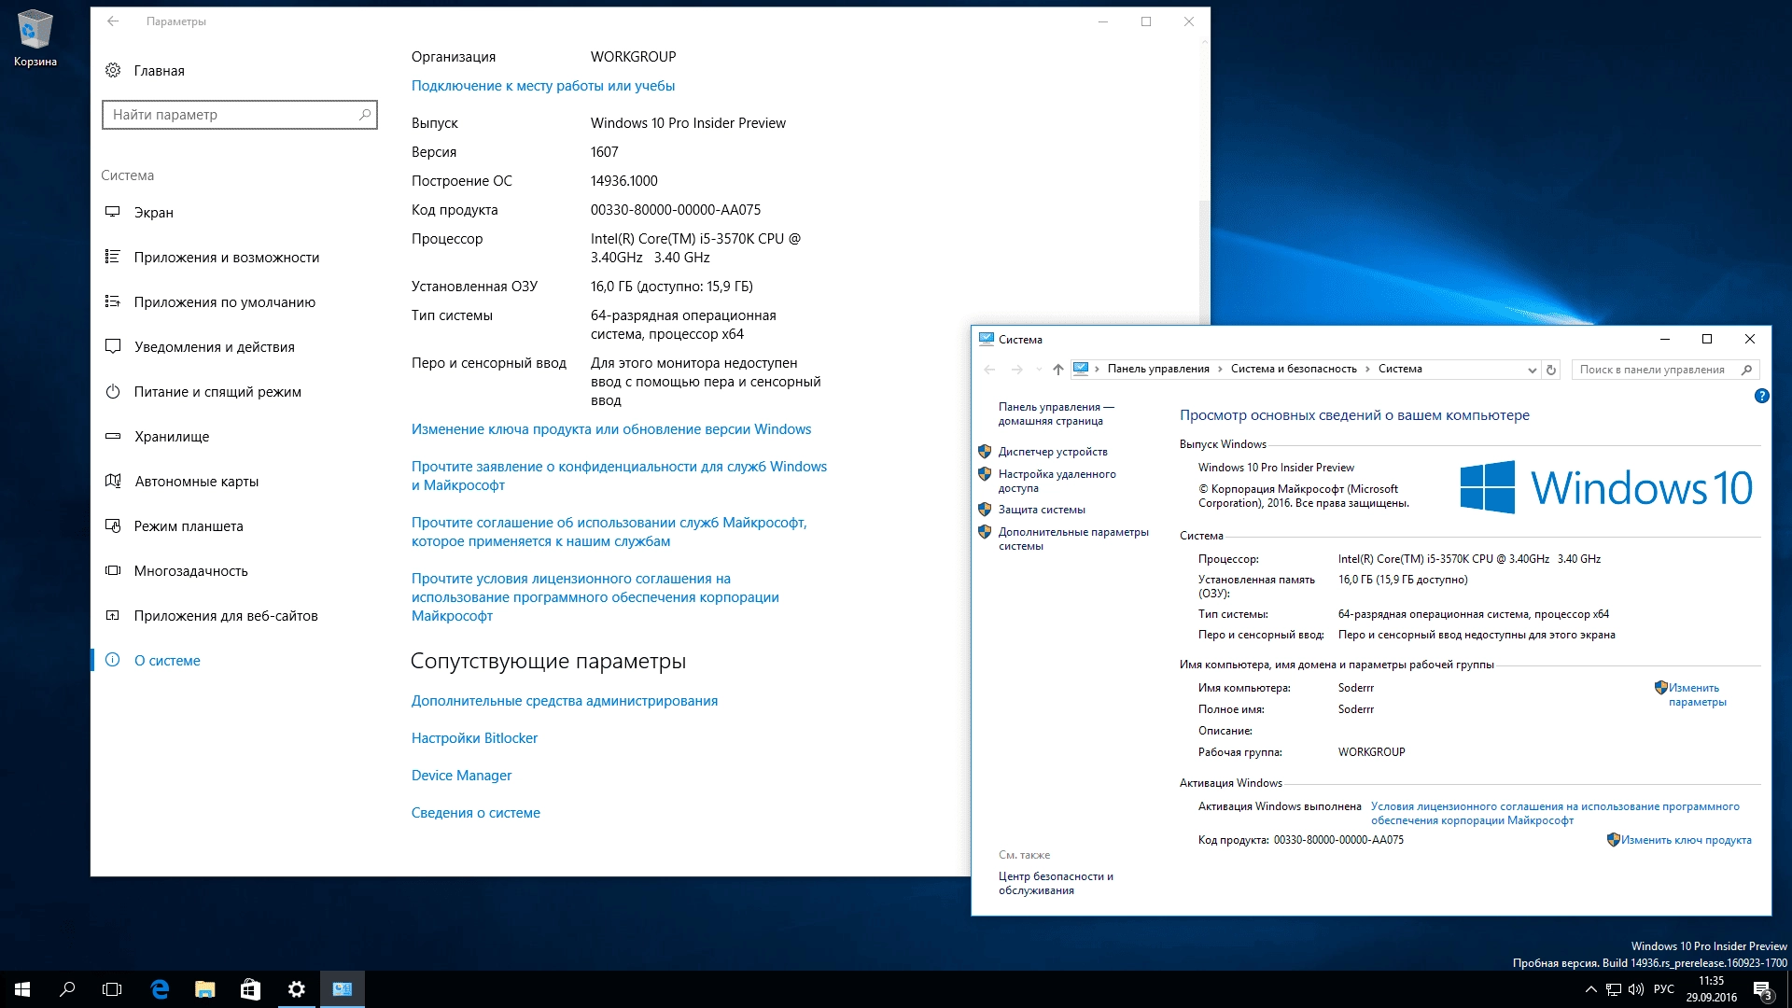Expand chevron after Система и безопасность breadcrumb

(1367, 370)
